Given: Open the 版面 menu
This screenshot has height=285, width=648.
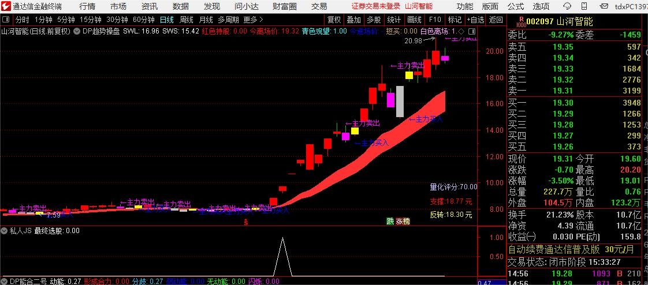Looking at the screenshot, I should [x=490, y=6].
